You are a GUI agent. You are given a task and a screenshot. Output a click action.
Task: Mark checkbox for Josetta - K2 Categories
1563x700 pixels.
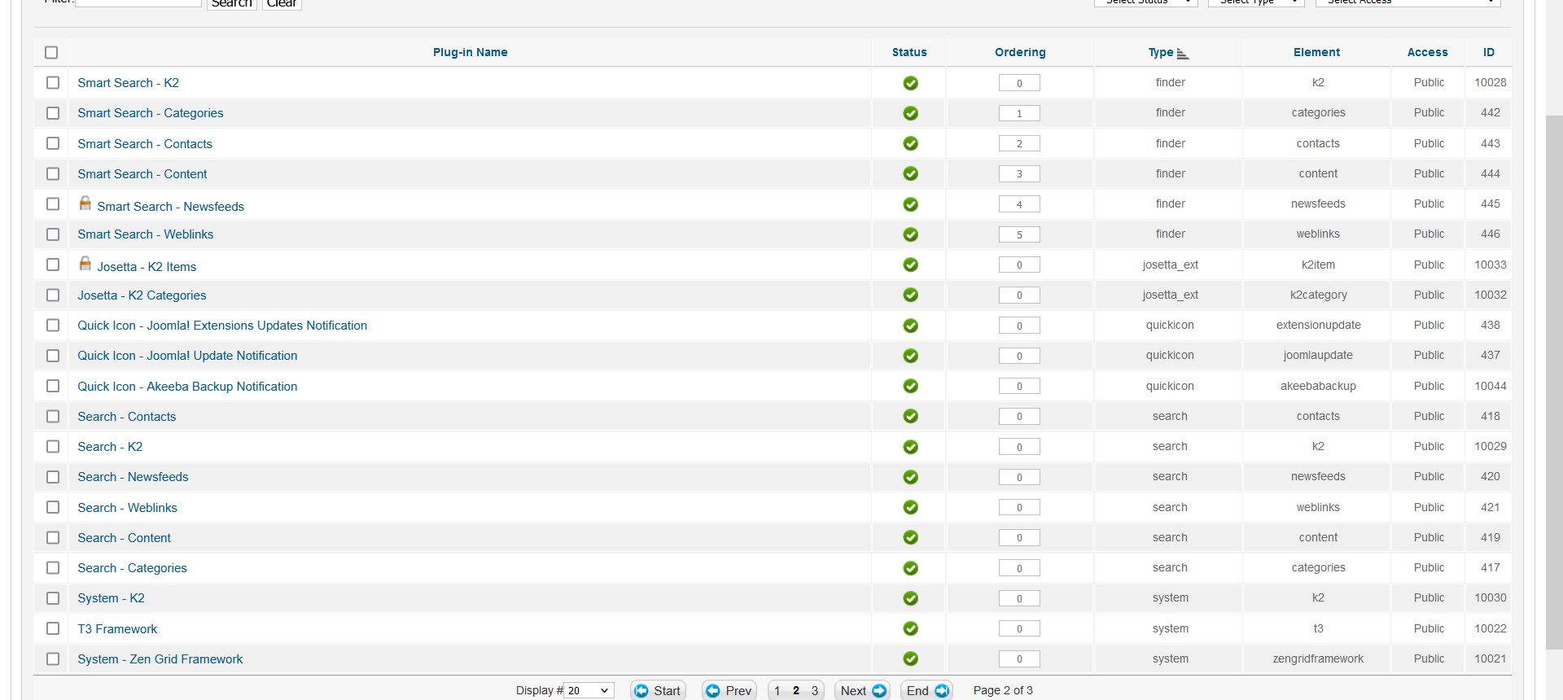click(53, 295)
